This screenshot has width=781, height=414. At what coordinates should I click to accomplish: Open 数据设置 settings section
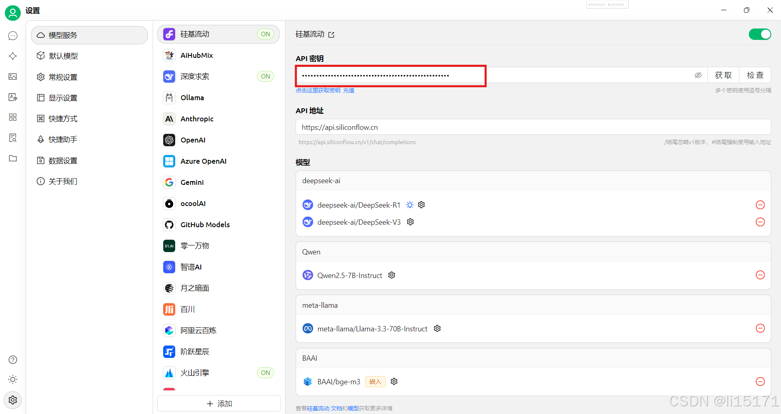pos(89,161)
